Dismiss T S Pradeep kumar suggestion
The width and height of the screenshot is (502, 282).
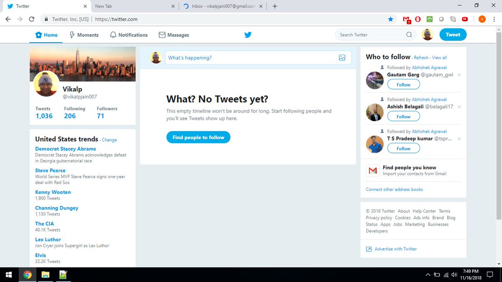tap(459, 139)
